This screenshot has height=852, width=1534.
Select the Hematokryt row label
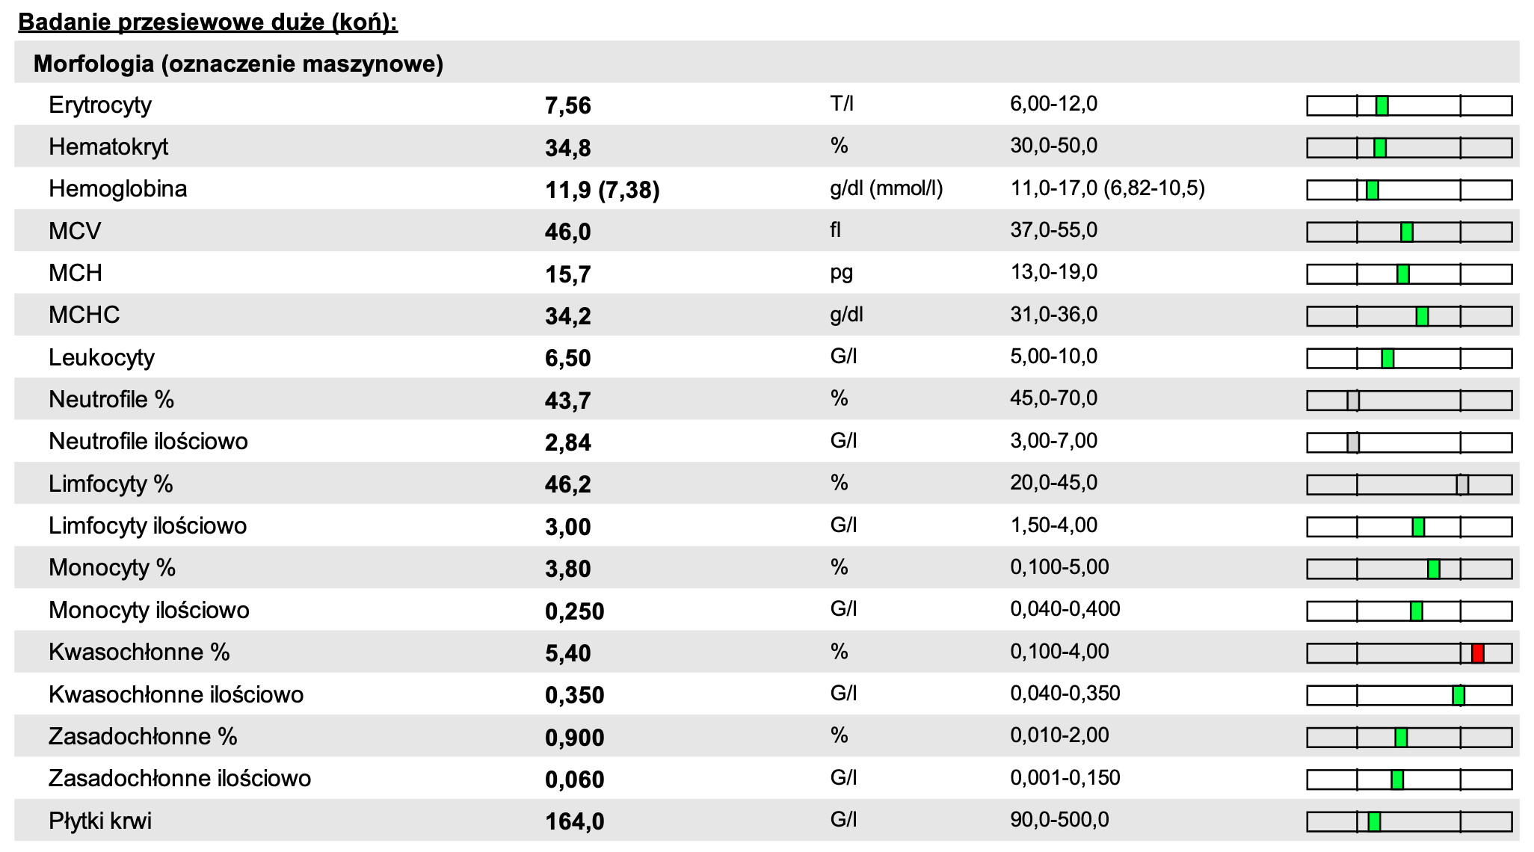pyautogui.click(x=108, y=146)
